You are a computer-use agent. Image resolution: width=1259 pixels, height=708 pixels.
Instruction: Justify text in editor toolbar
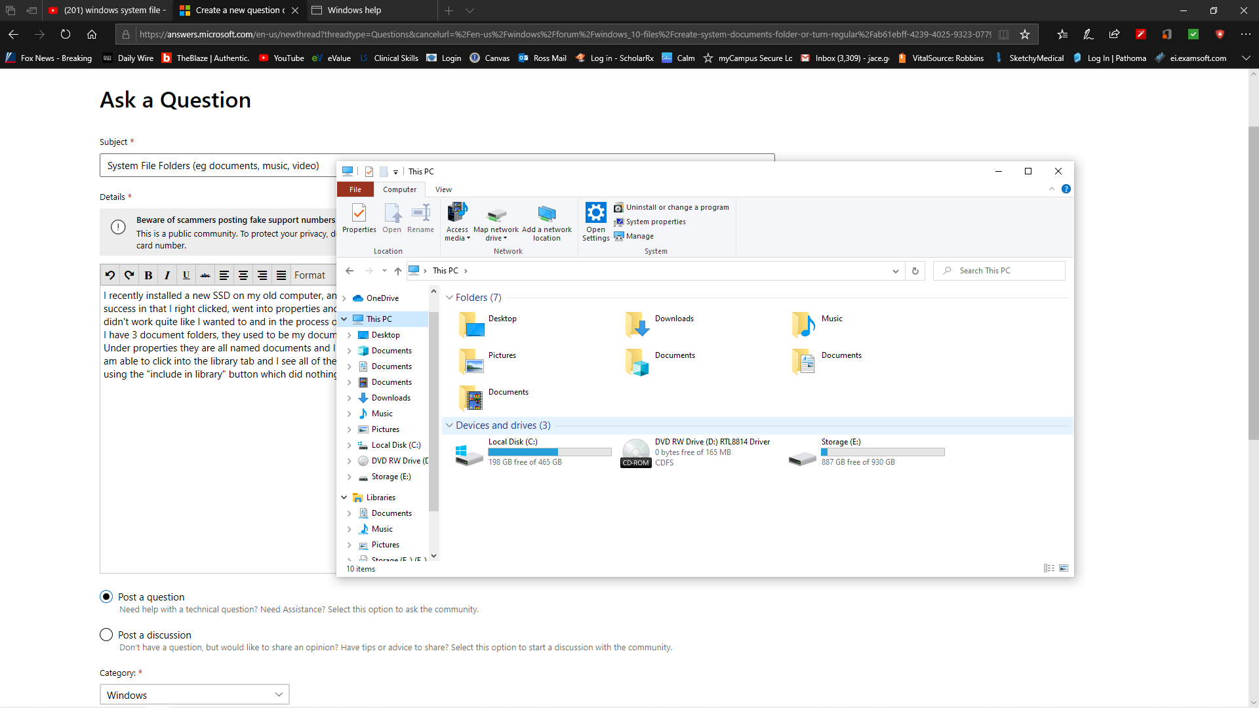click(x=281, y=275)
